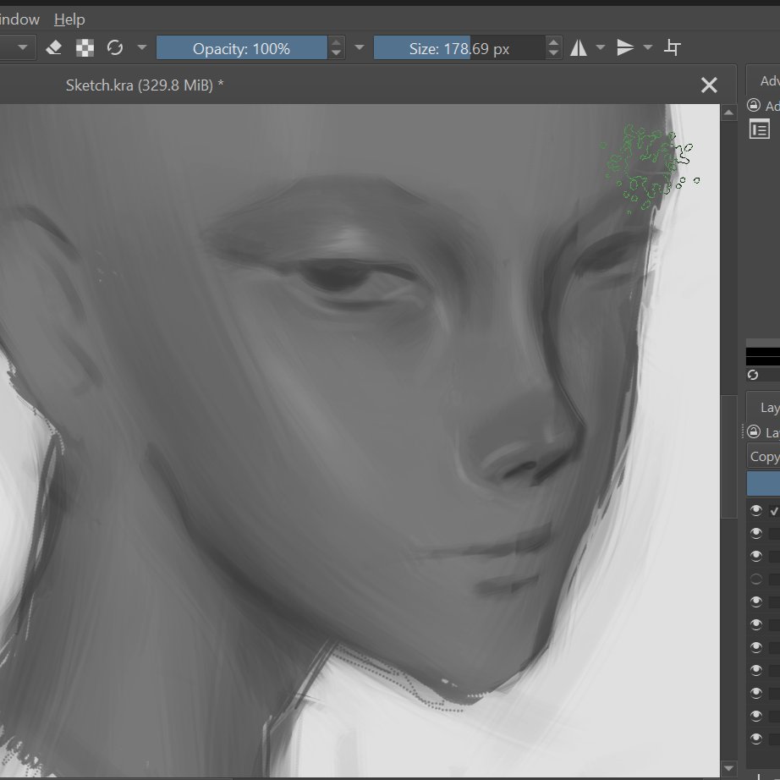Select the Horizontal Mirror tool icon
Screen dimensions: 780x780
(x=580, y=48)
